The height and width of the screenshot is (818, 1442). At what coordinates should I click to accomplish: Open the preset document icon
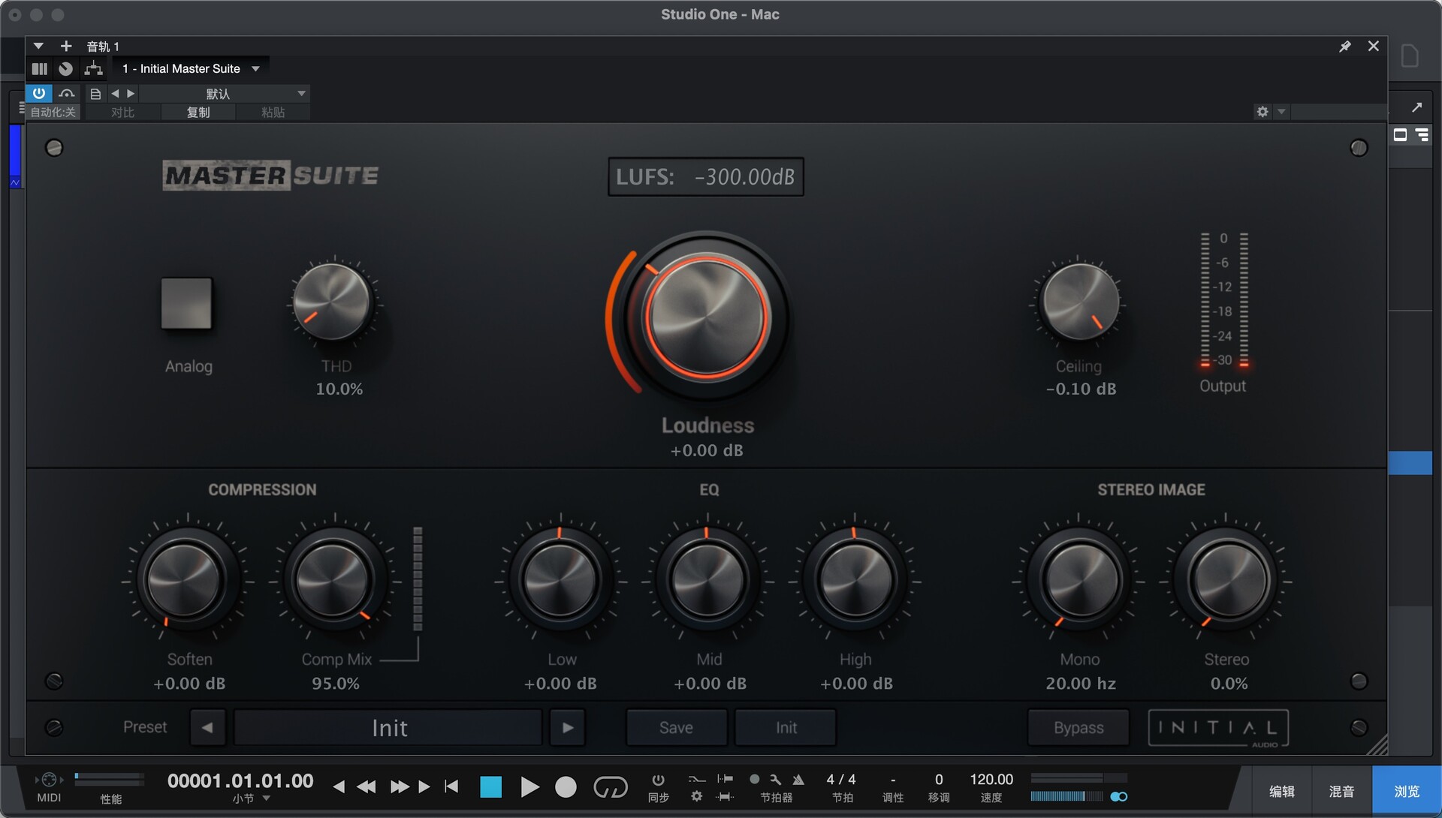[95, 94]
